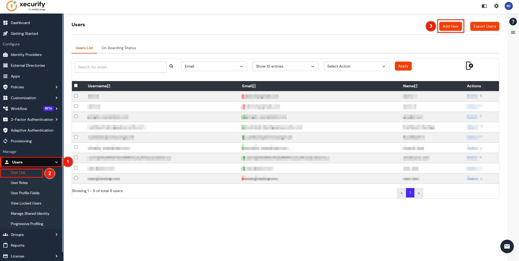Open the chat bubble at bottom right
Image resolution: width=519 pixels, height=261 pixels.
(507, 246)
